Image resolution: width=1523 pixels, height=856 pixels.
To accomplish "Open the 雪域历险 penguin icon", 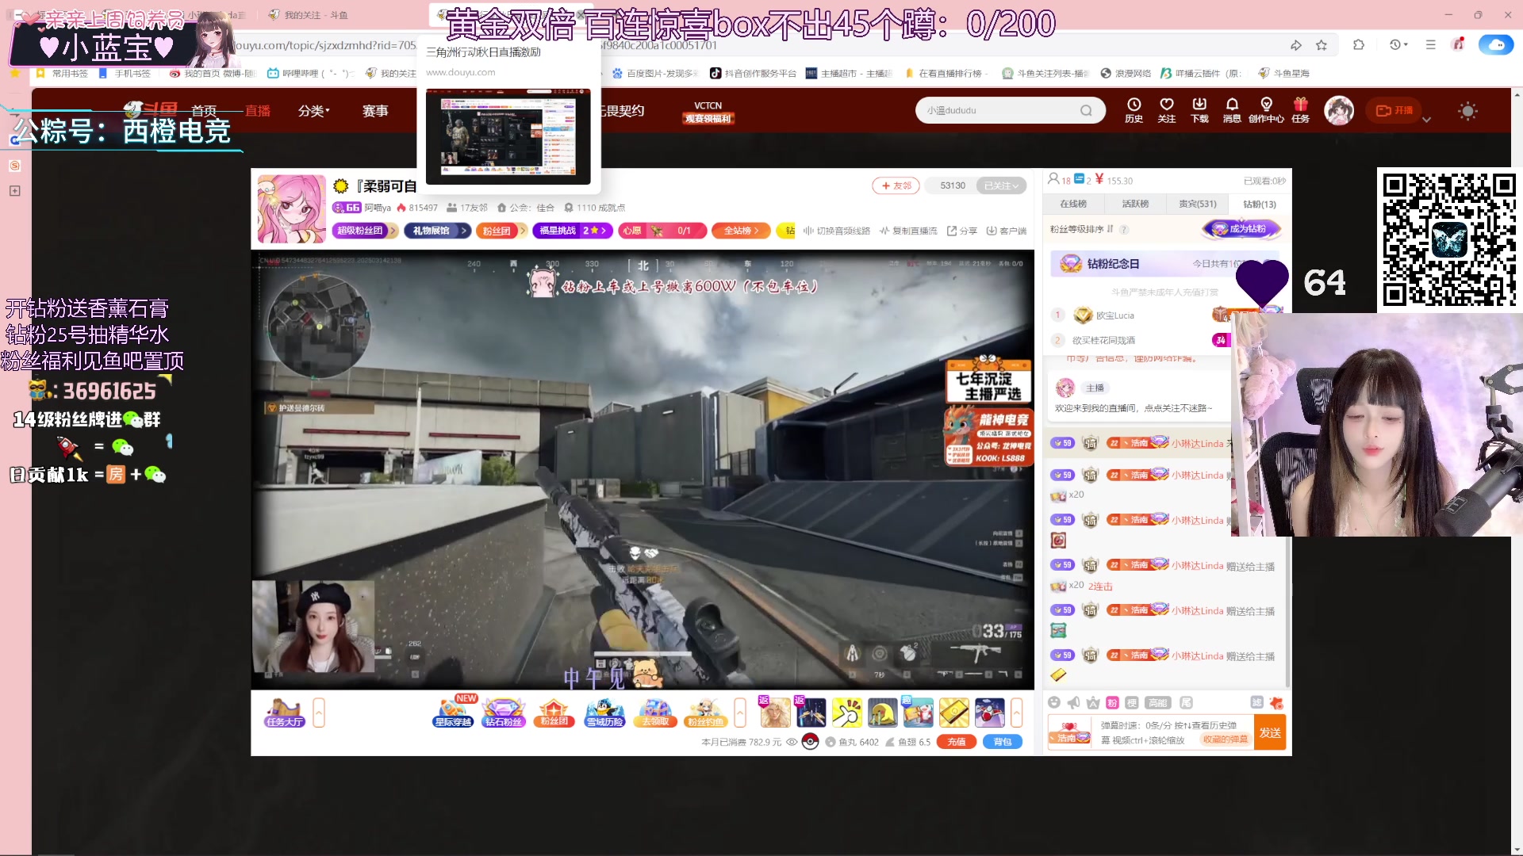I will (604, 713).
